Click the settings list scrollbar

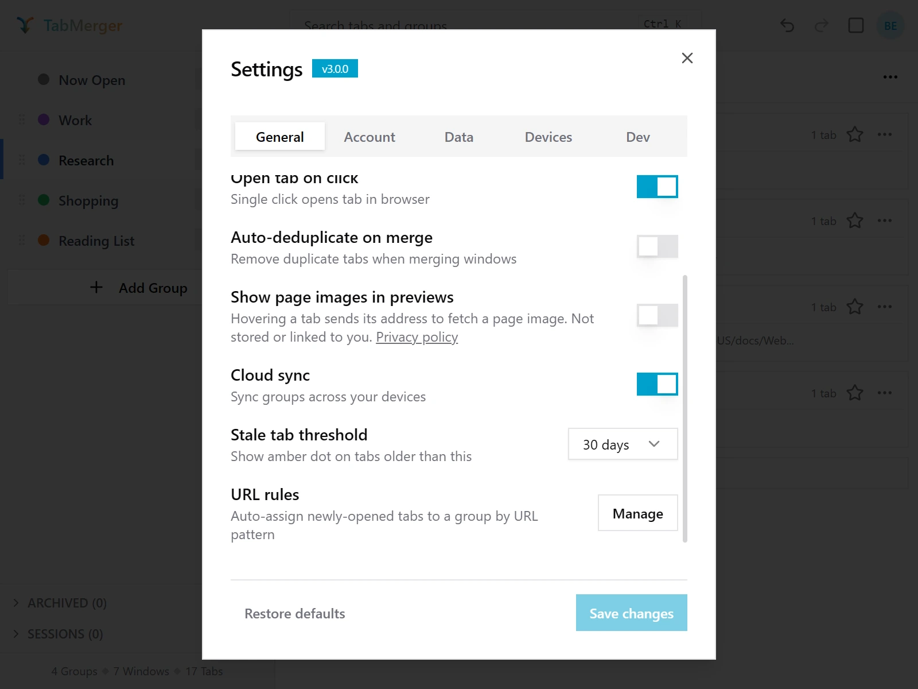point(685,409)
